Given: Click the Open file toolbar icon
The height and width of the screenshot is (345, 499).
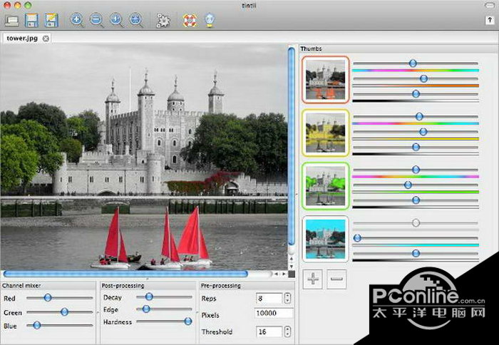Looking at the screenshot, I should point(13,21).
